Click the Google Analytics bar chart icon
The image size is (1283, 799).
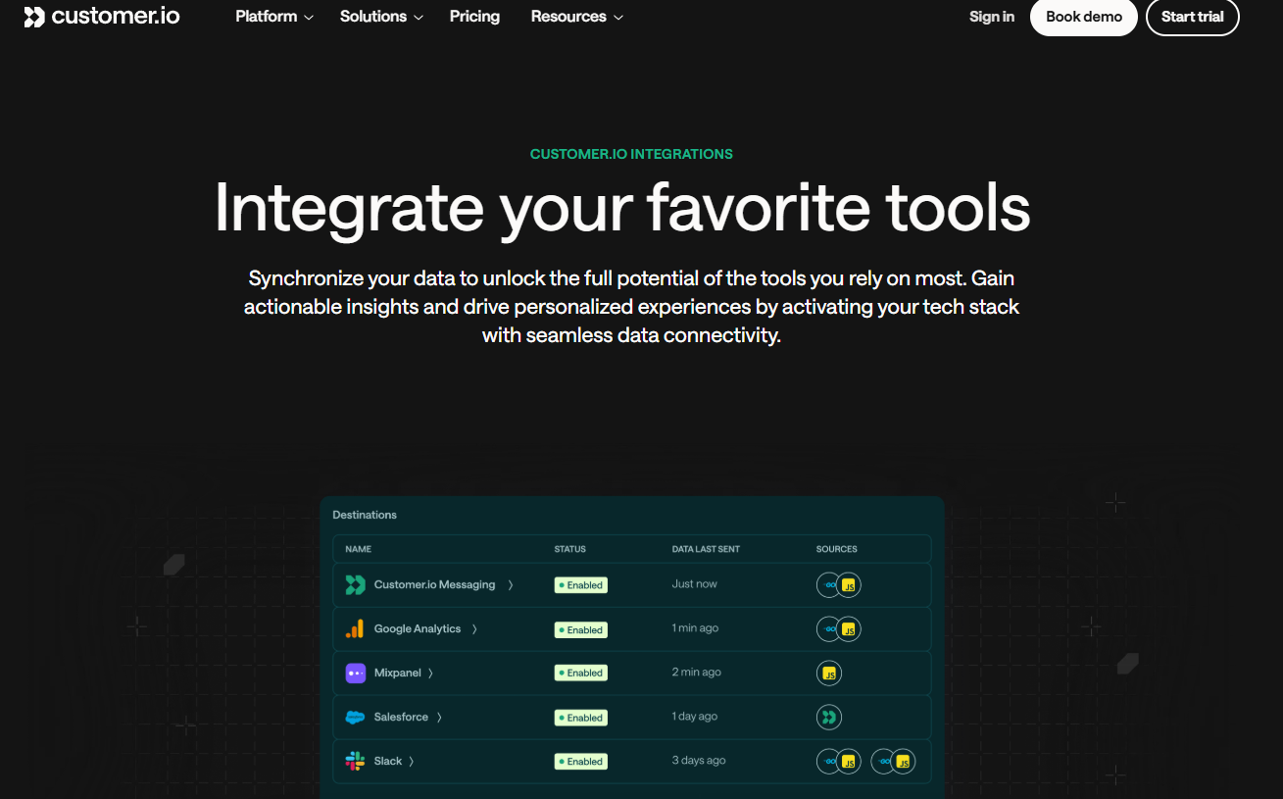click(x=355, y=629)
